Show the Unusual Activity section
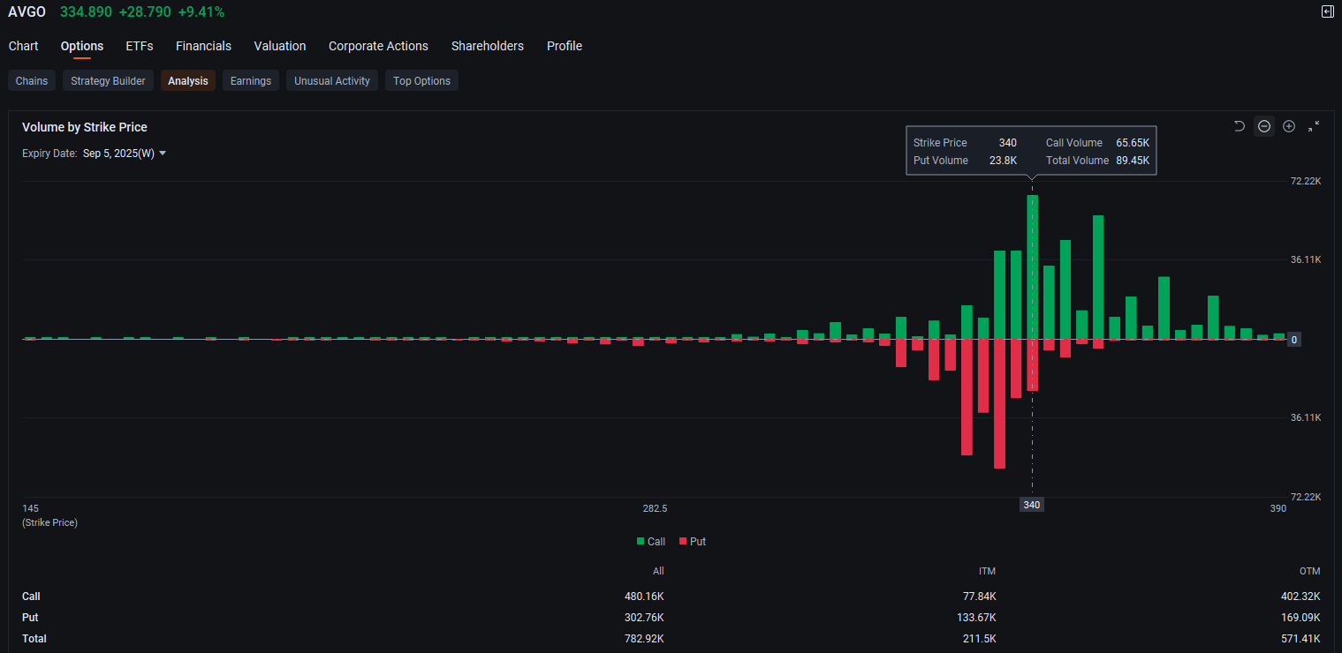Image resolution: width=1342 pixels, height=653 pixels. pyautogui.click(x=332, y=81)
